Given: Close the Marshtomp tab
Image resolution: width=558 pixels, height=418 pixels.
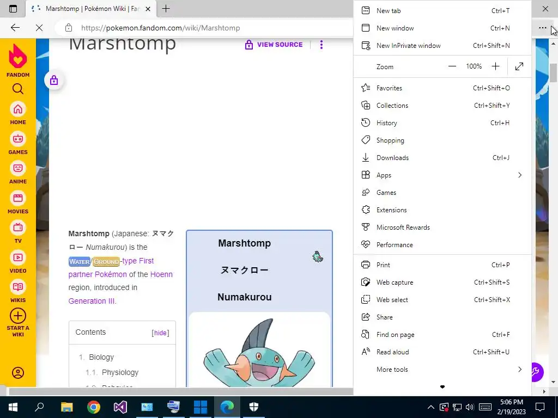Looking at the screenshot, I should [148, 9].
